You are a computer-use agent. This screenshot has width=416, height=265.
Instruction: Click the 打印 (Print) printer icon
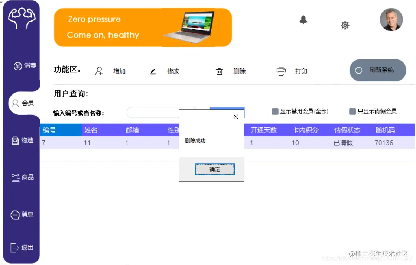(281, 71)
